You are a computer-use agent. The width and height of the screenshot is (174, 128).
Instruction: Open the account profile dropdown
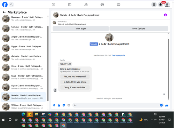167,5
